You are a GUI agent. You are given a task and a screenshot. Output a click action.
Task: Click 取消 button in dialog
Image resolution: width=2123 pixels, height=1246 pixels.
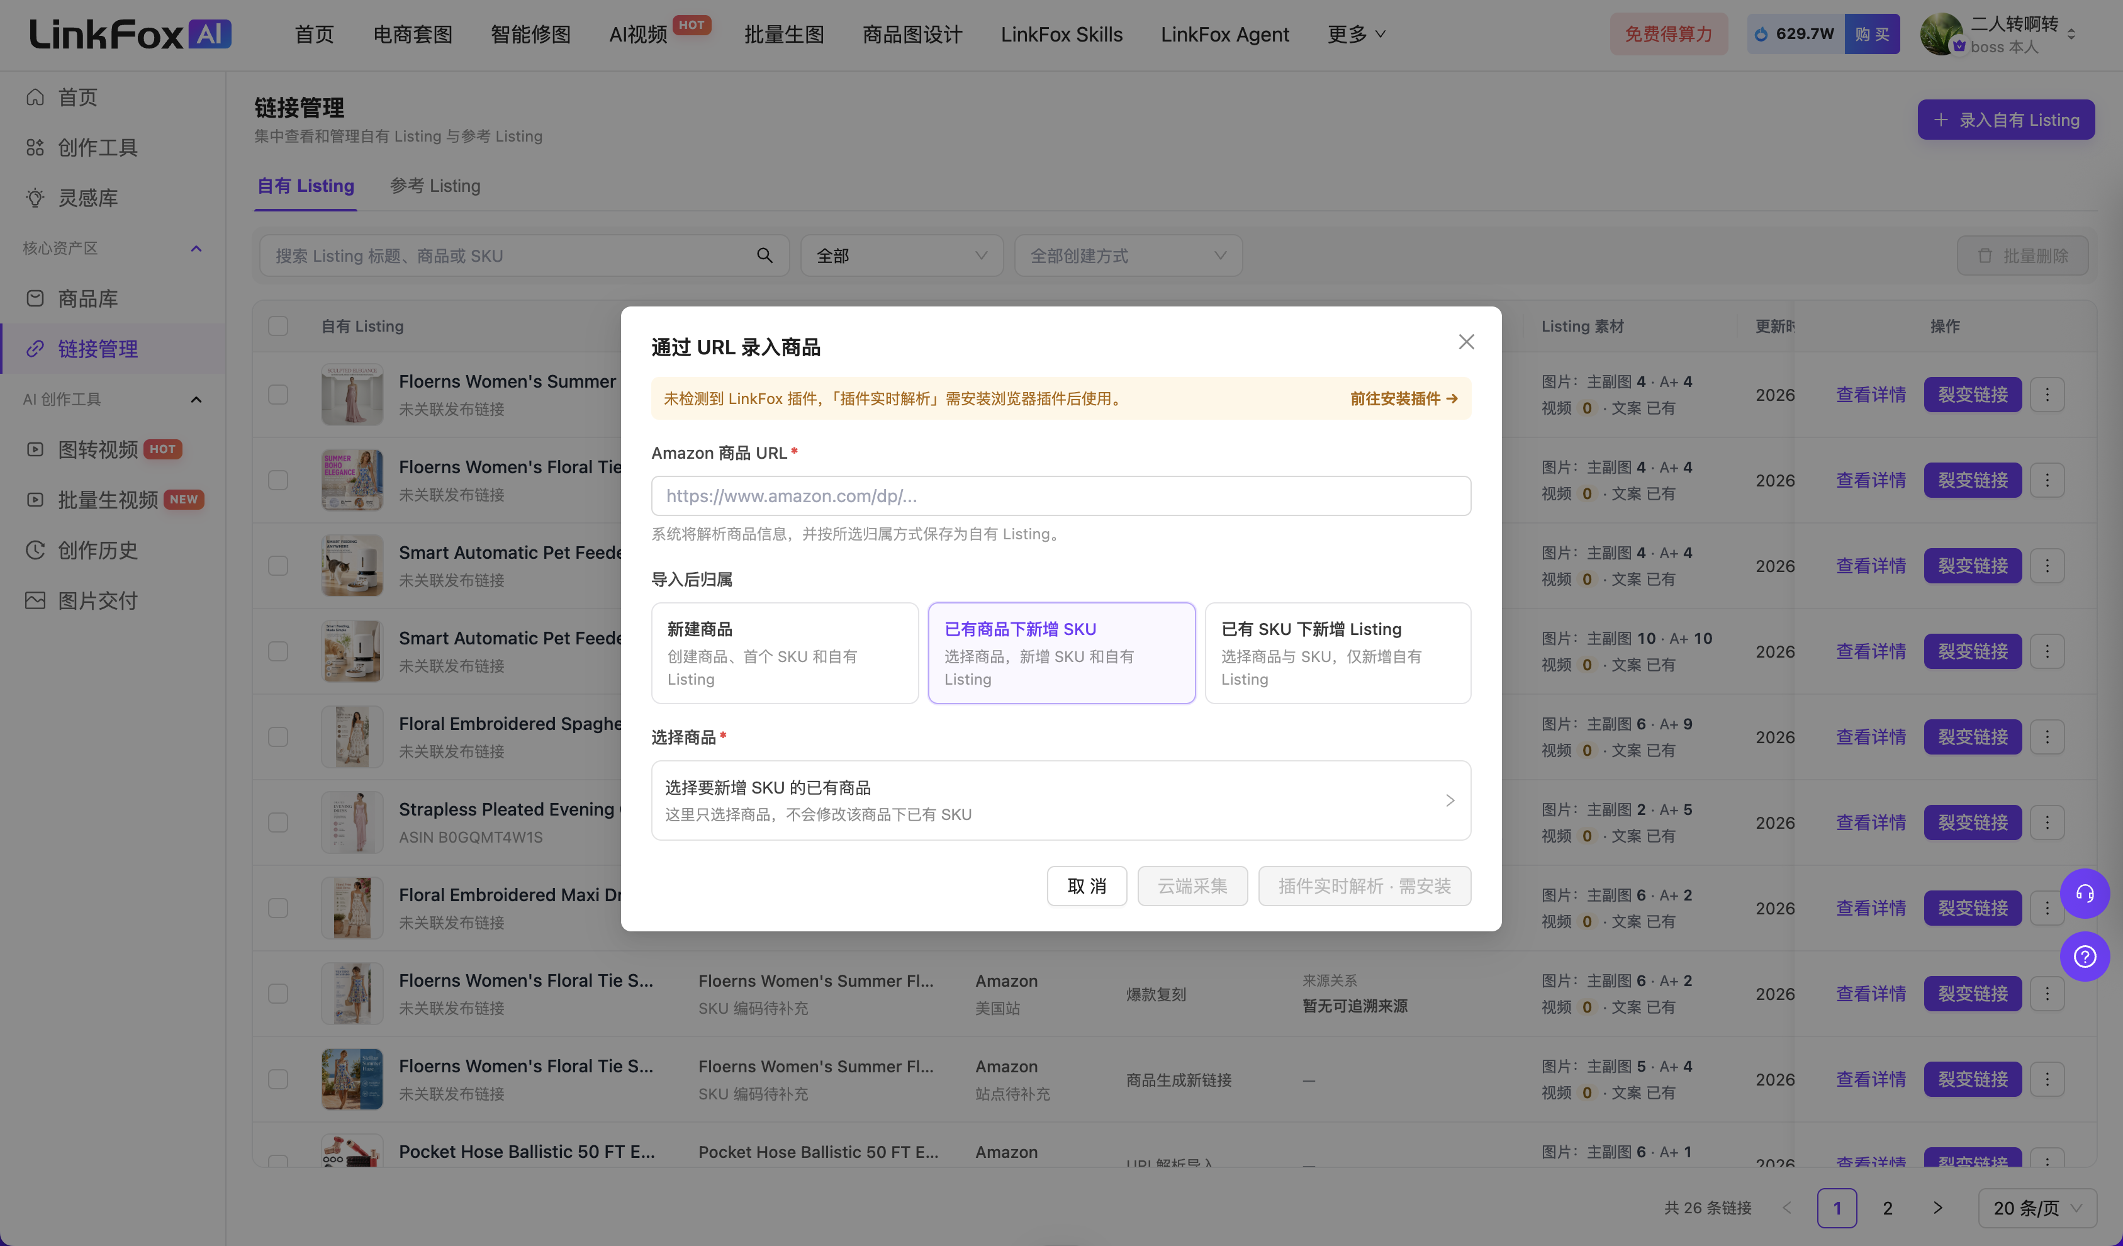pyautogui.click(x=1087, y=886)
